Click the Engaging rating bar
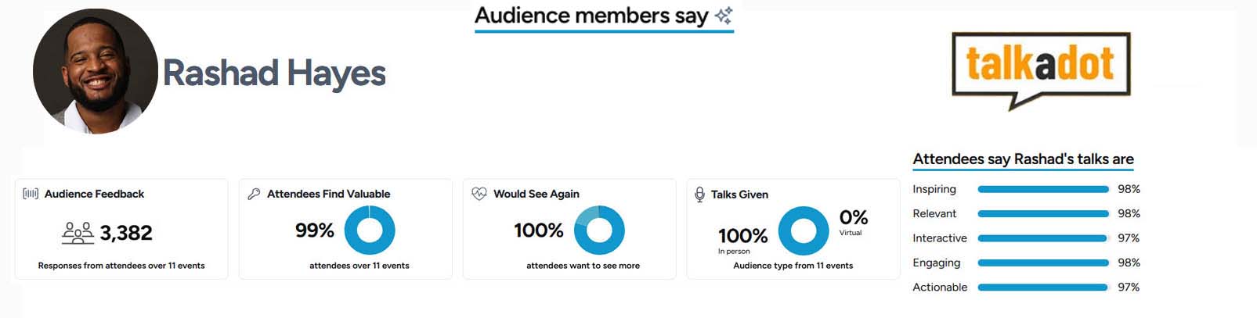Viewport: 1257px width, 318px height. [x=1042, y=263]
